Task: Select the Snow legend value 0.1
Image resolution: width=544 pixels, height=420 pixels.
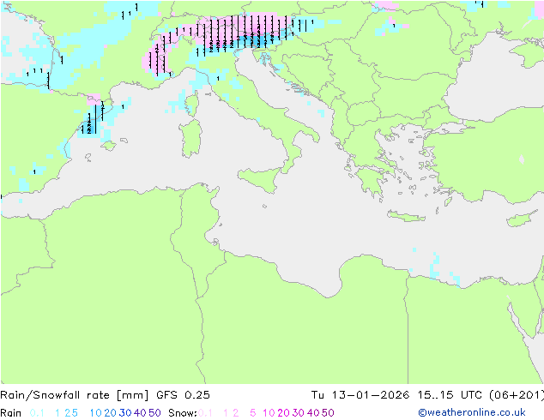Action: coord(205,413)
